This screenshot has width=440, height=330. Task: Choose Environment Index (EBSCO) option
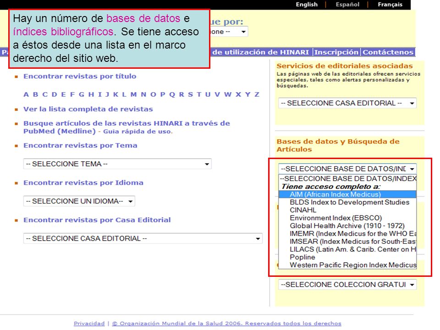click(x=347, y=218)
